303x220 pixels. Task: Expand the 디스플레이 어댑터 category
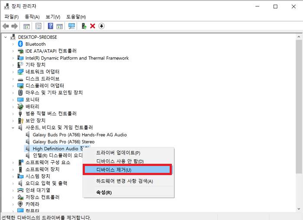(13, 86)
